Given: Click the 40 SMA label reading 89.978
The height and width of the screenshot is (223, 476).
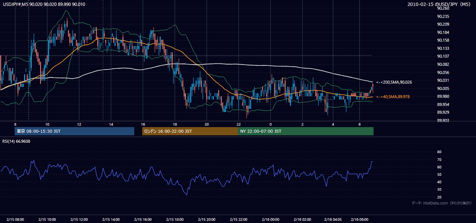Looking at the screenshot, I should click(x=393, y=97).
